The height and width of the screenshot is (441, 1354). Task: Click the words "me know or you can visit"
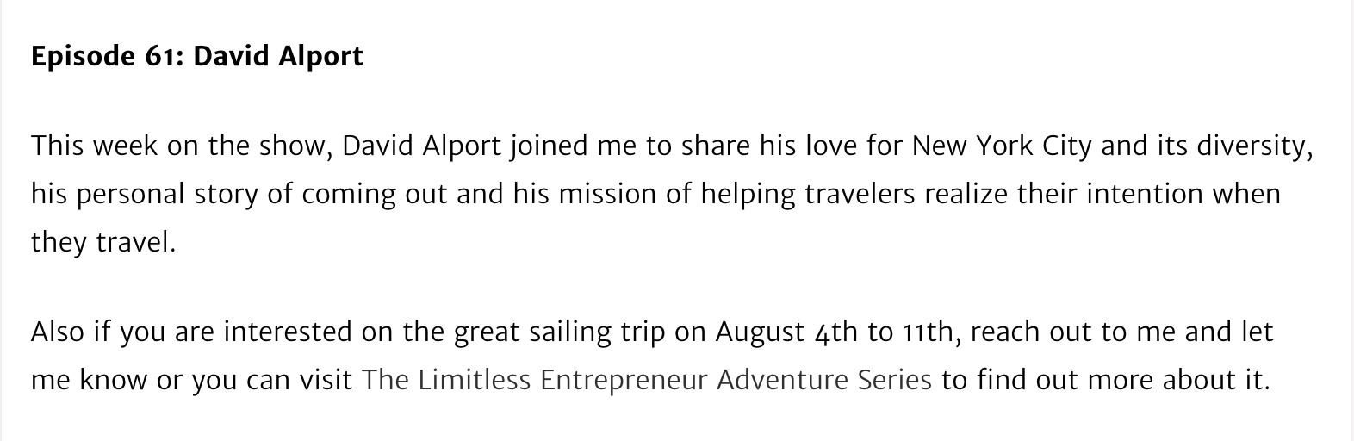click(x=192, y=380)
